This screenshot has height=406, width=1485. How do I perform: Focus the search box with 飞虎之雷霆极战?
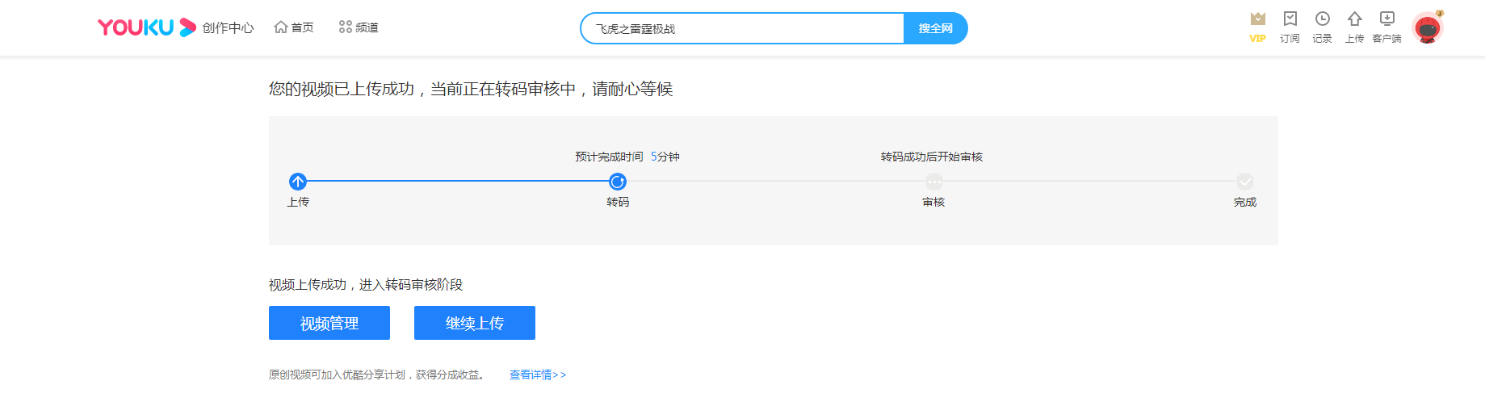743,28
